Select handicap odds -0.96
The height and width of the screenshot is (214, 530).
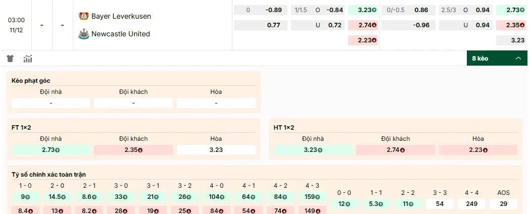[x=409, y=25]
